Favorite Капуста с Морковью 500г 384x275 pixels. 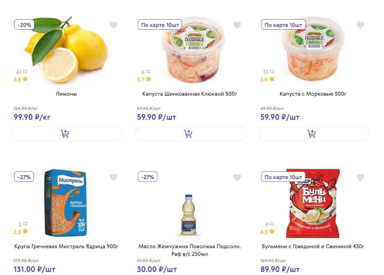click(x=360, y=25)
